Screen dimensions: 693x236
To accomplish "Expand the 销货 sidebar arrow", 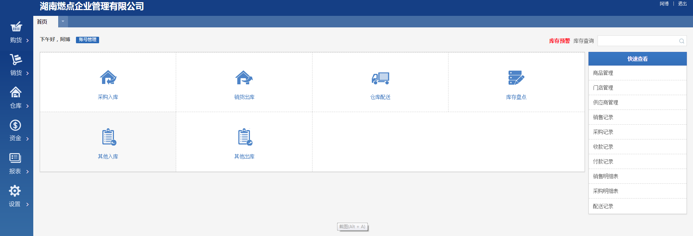I will [27, 74].
